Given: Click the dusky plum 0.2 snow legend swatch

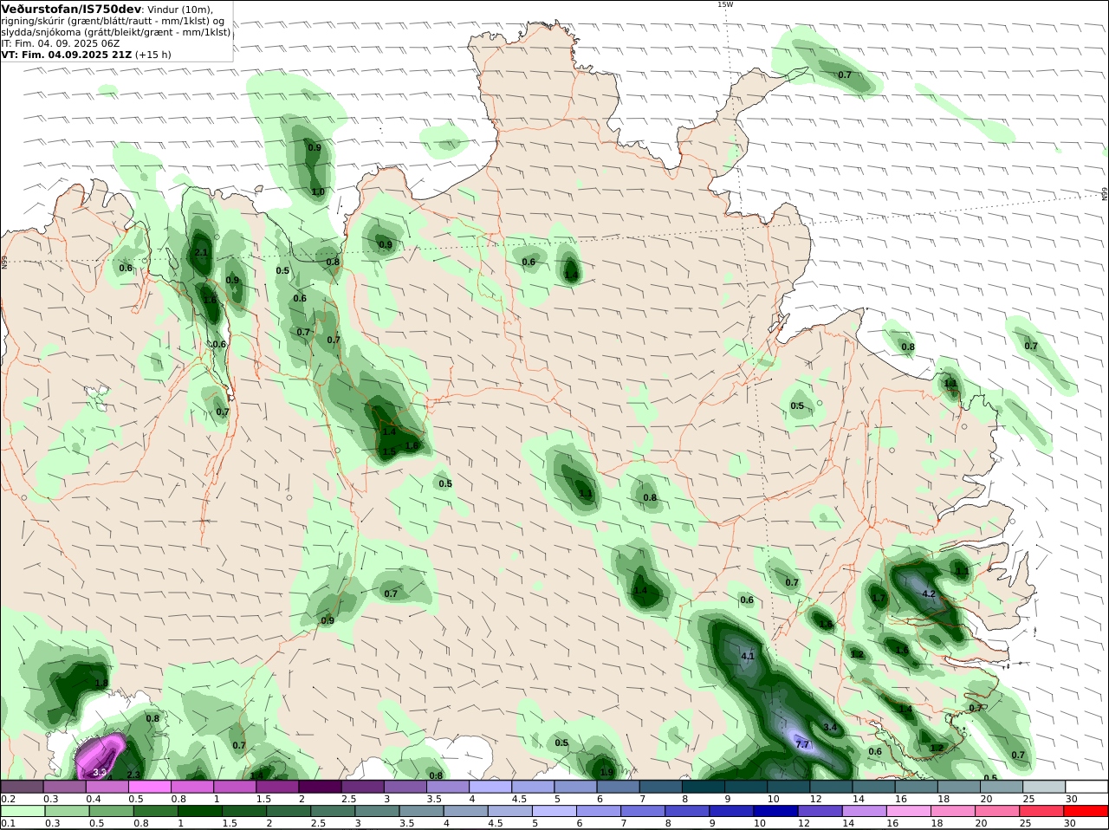Looking at the screenshot, I should [x=22, y=787].
